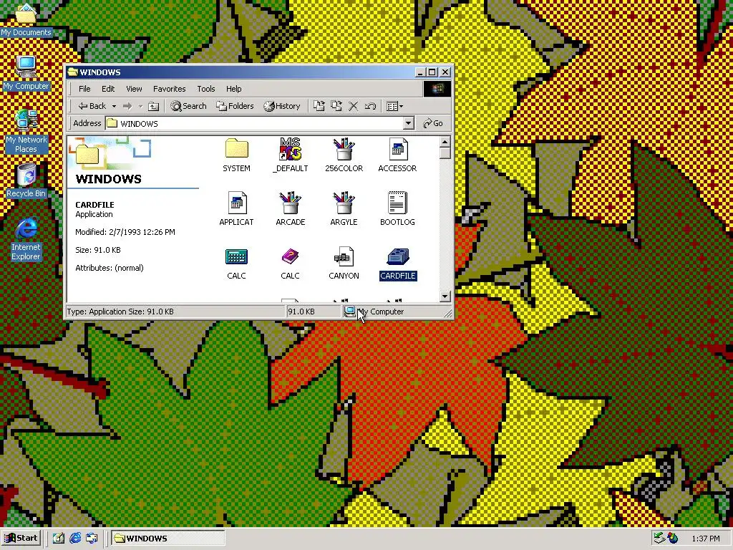This screenshot has width=733, height=550.
Task: Click the first system tray icon
Action: click(x=659, y=539)
